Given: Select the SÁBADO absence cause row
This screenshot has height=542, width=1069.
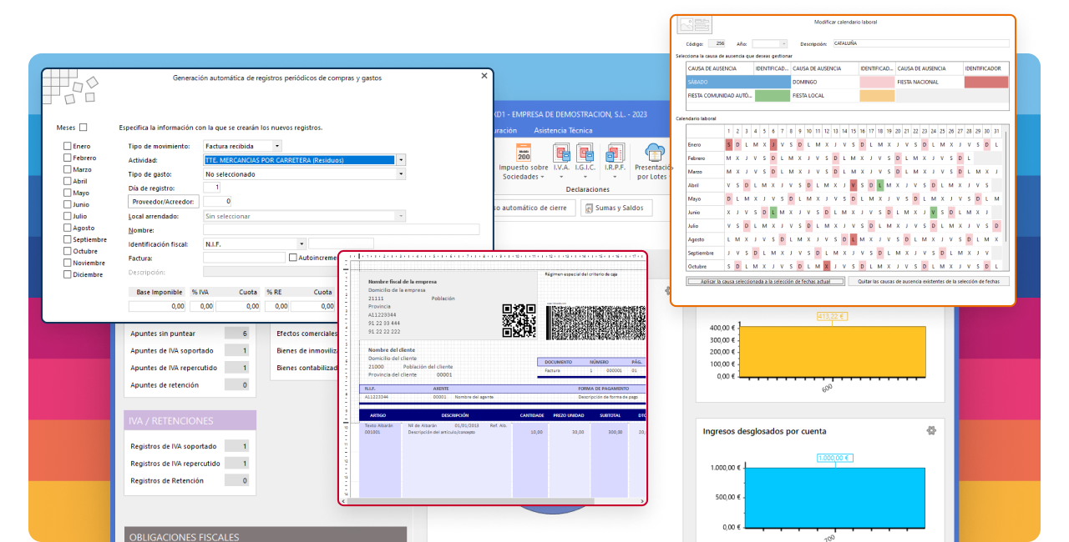Looking at the screenshot, I should tap(738, 83).
